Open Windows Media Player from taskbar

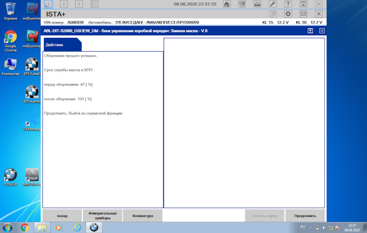click(59, 228)
